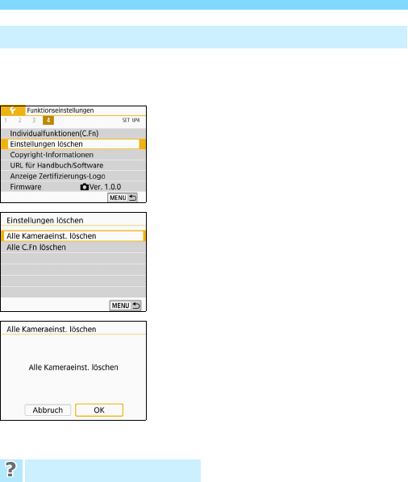Screen dimensions: 408x482
Task: Click Abbruch to cancel reset
Action: 48,410
